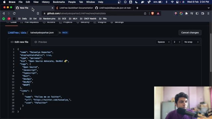The image size is (212, 119).
Task: Click the Twitter URL text in editor
Action: pos(52,100)
